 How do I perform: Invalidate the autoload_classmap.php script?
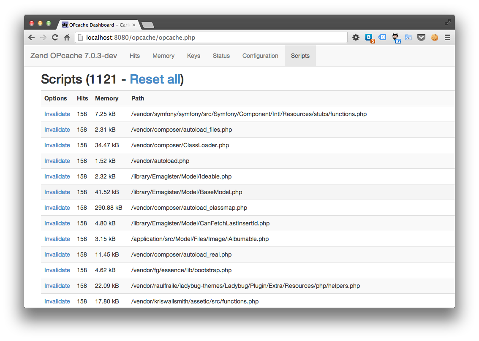coord(57,208)
